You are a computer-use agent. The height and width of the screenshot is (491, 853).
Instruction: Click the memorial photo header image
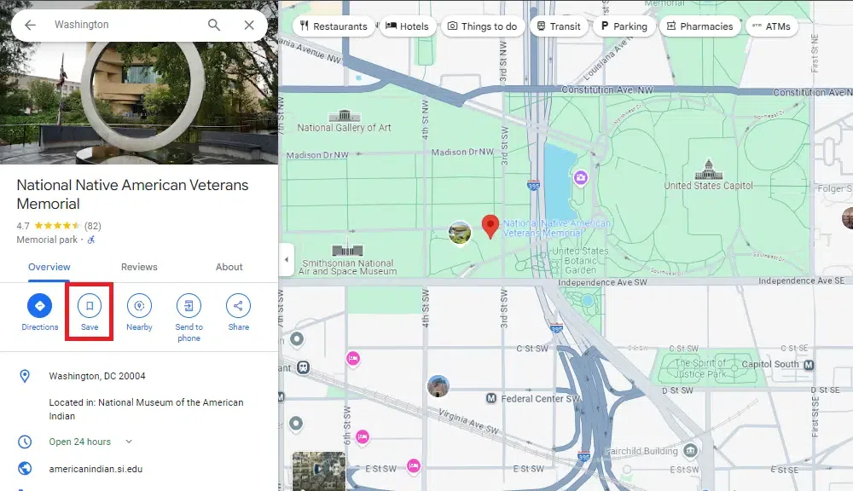pyautogui.click(x=139, y=103)
